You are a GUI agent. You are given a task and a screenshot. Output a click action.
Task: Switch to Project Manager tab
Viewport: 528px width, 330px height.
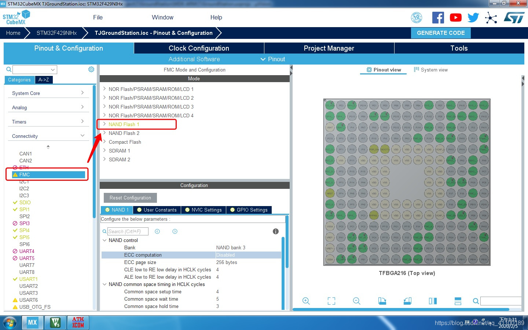(329, 48)
